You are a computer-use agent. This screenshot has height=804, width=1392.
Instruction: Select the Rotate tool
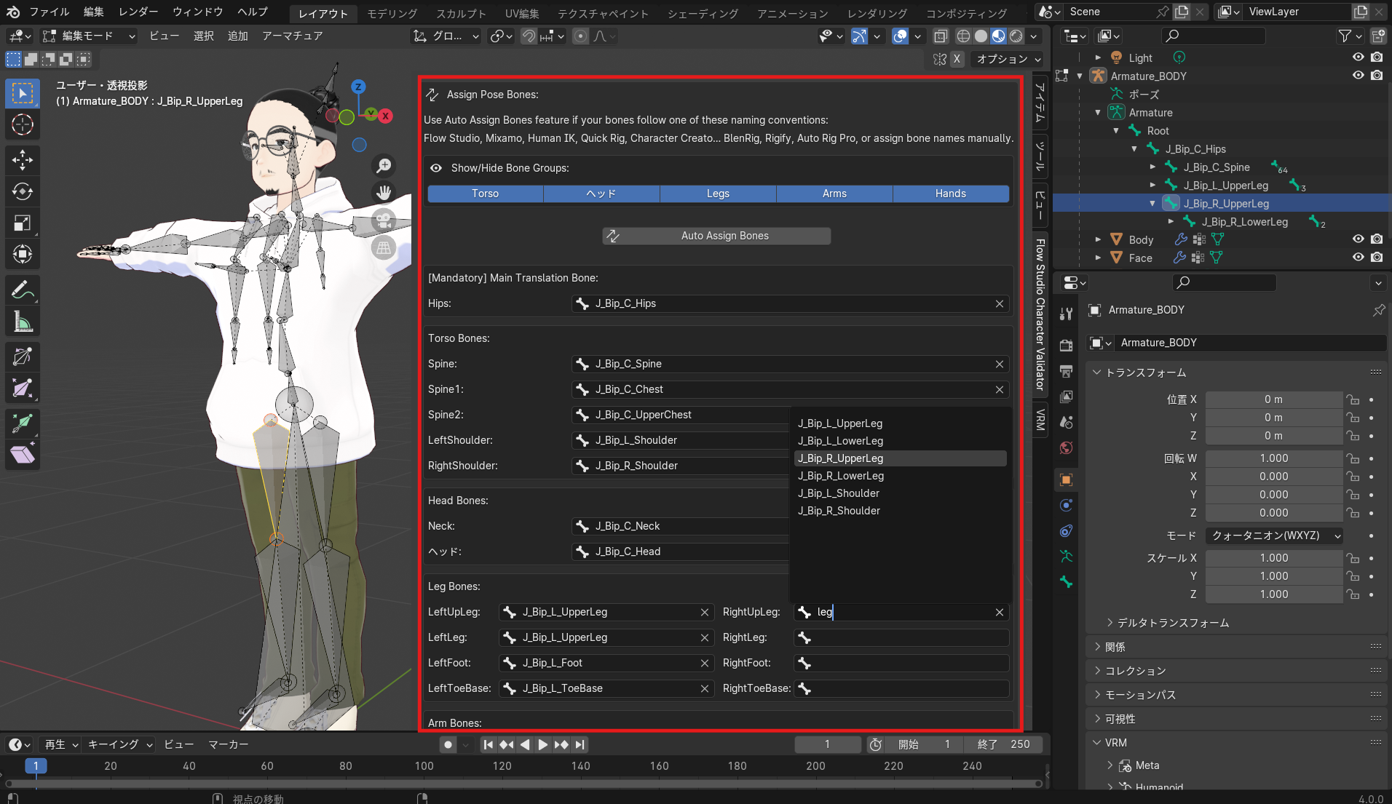click(x=23, y=192)
